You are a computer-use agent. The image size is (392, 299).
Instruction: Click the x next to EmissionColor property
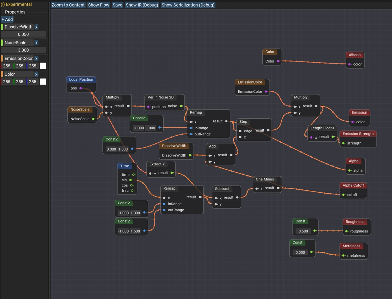click(36, 59)
